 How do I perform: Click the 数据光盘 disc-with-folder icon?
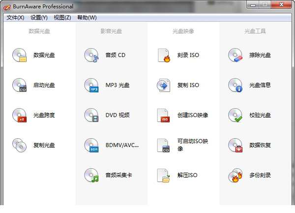[19, 55]
